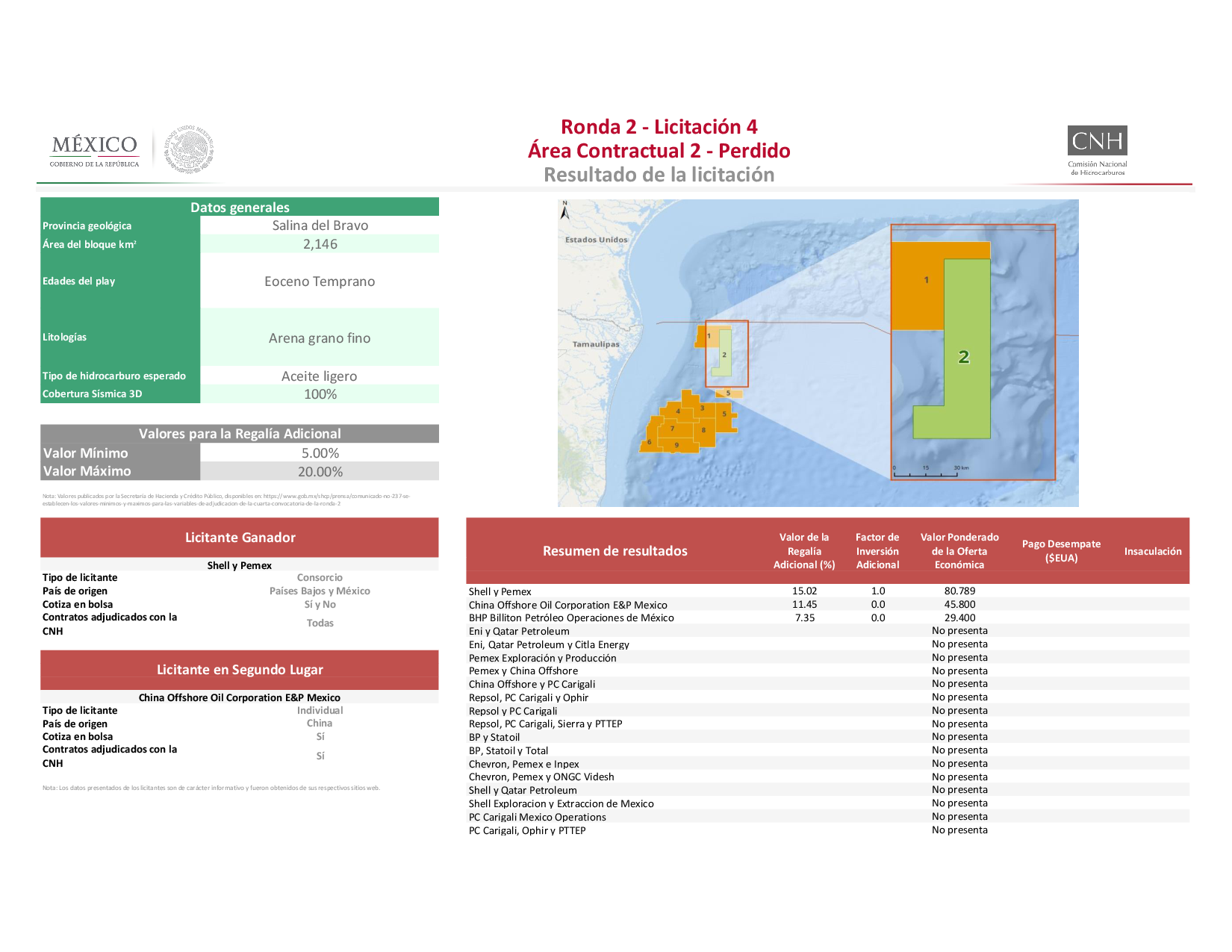1232x952 pixels.
Task: Click the 'Licitante Ganador' header
Action: [240, 538]
